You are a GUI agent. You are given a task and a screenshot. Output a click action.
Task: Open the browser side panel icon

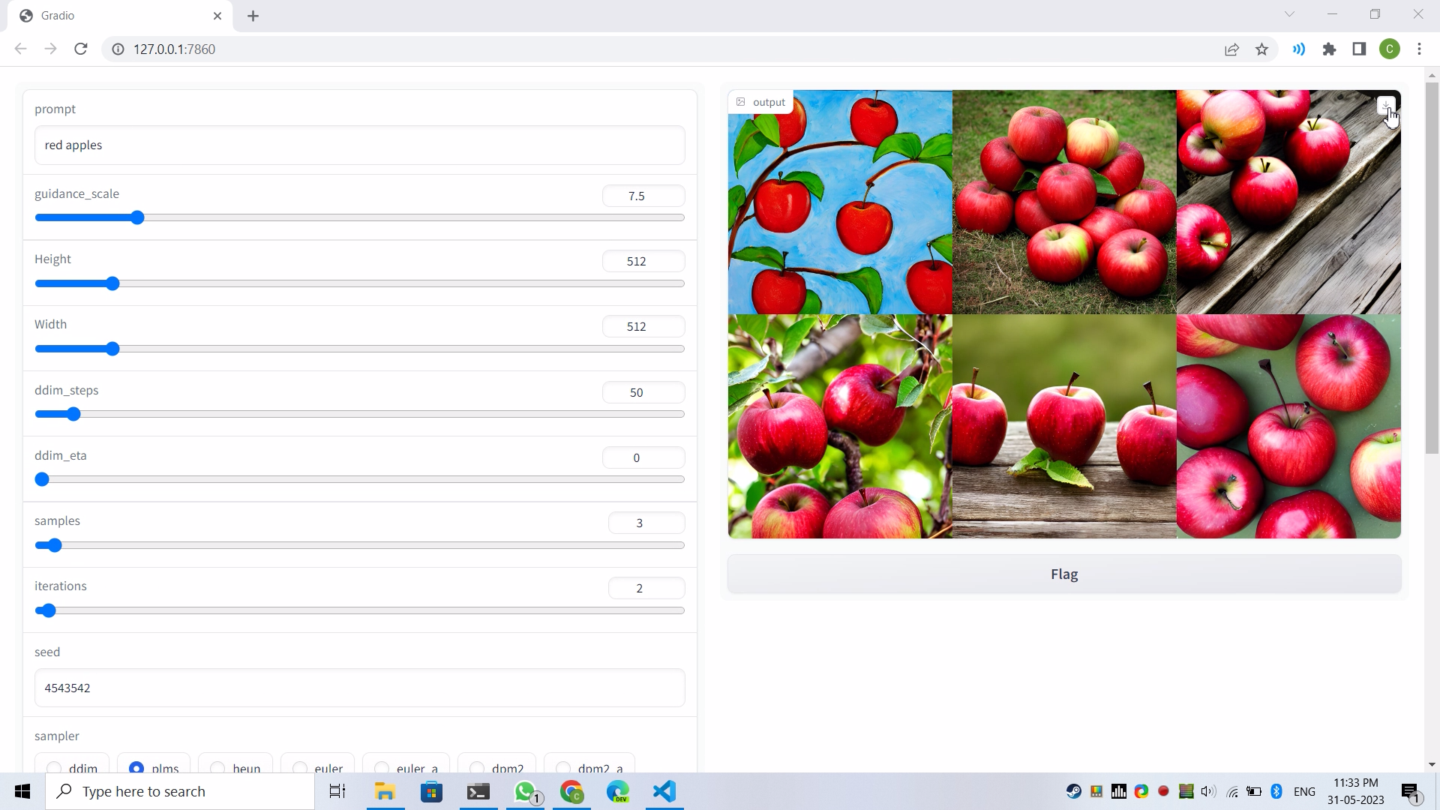(x=1359, y=49)
